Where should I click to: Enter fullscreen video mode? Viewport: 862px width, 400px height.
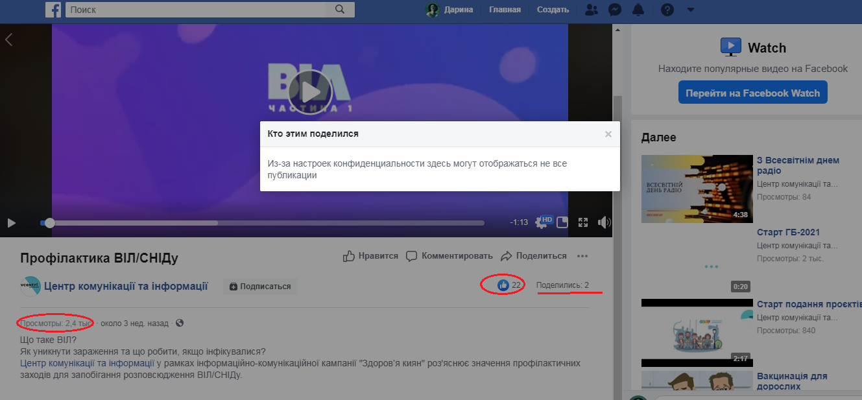(583, 222)
